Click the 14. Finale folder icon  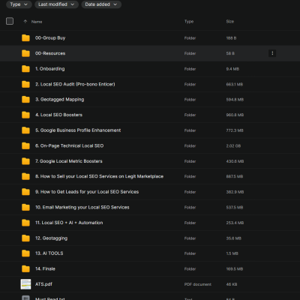click(x=25, y=269)
